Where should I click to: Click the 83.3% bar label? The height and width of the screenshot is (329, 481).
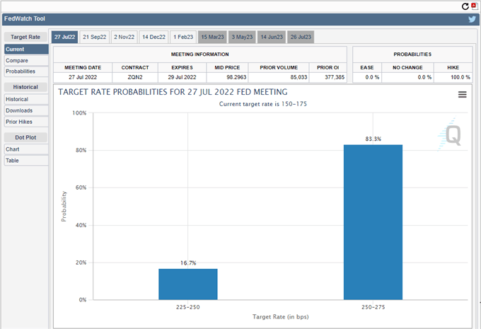[373, 139]
